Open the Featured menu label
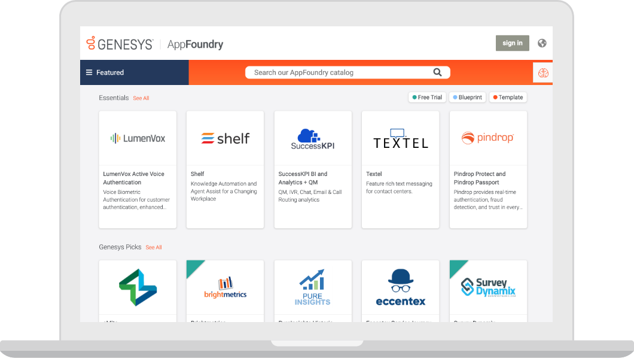 click(110, 72)
